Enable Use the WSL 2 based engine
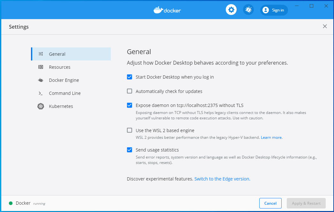Viewport: 334px width, 212px height. pos(129,130)
